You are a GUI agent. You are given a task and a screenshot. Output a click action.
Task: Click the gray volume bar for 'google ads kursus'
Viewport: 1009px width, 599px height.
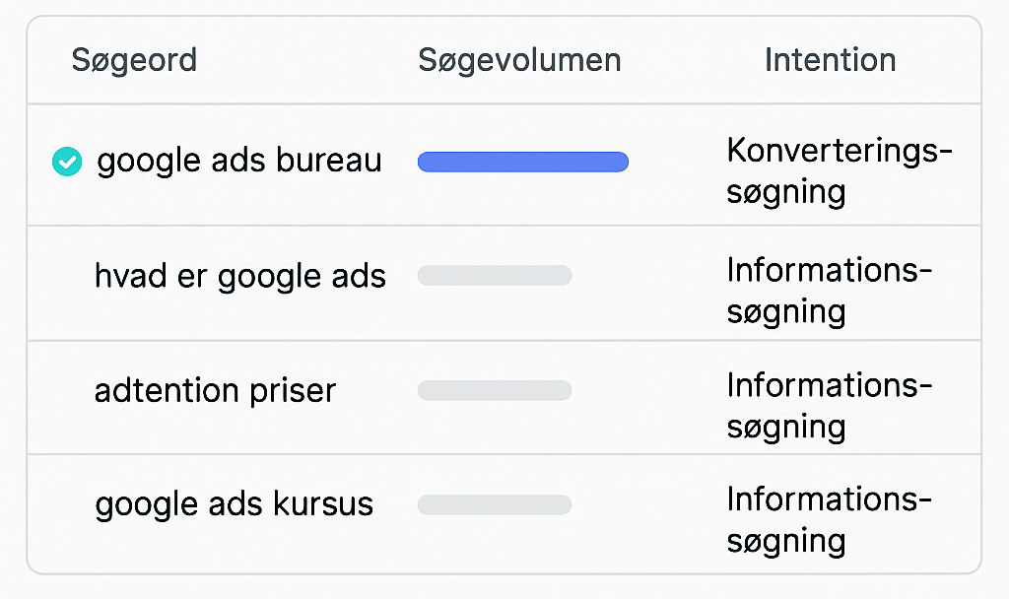pos(494,505)
